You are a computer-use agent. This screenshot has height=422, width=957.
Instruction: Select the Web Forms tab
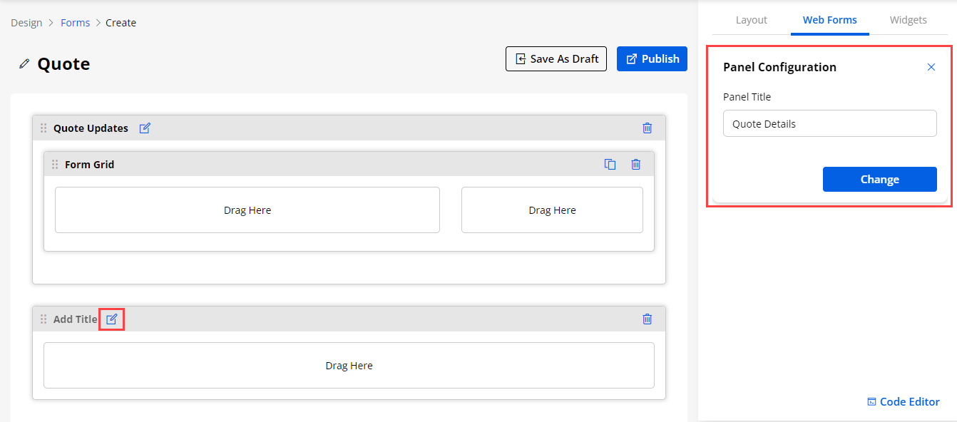[829, 20]
